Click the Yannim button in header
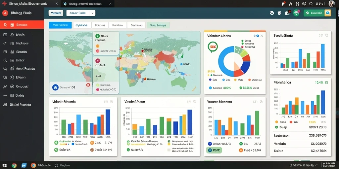The image size is (339, 169). point(56,13)
